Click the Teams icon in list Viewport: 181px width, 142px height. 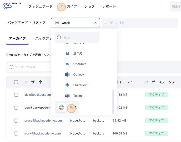(x=67, y=96)
